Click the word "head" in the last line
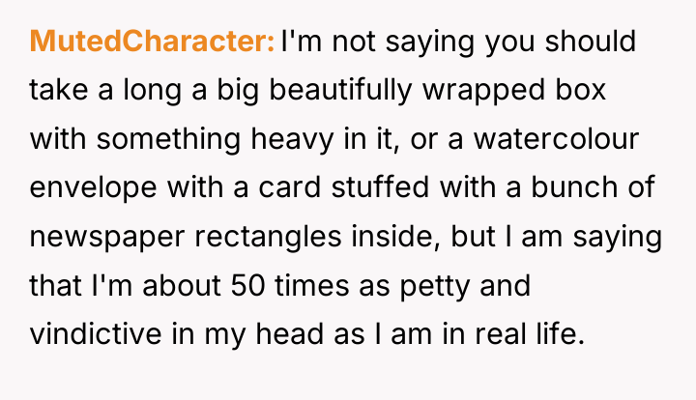 point(289,334)
